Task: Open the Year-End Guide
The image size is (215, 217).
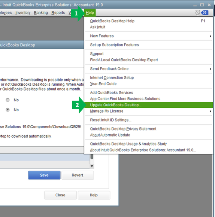Action: pyautogui.click(x=148, y=84)
